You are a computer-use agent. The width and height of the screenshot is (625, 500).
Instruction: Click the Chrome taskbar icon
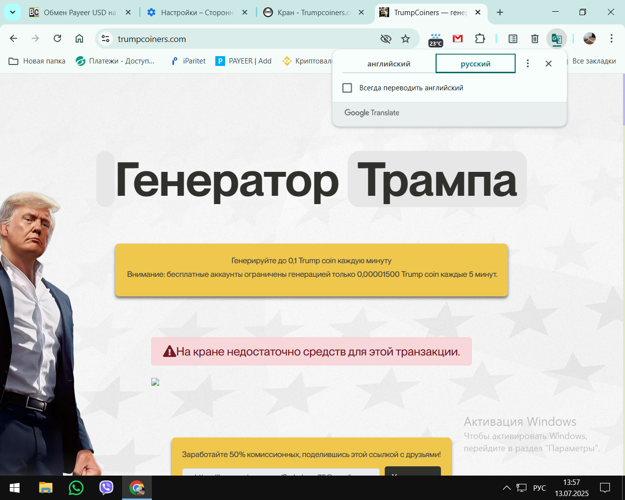[x=137, y=488]
